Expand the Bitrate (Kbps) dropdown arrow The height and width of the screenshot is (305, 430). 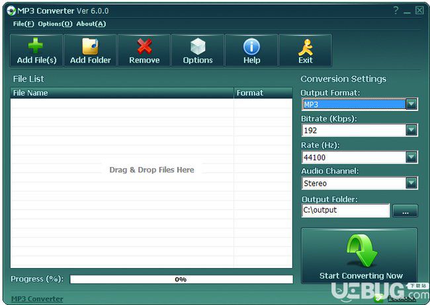411,130
